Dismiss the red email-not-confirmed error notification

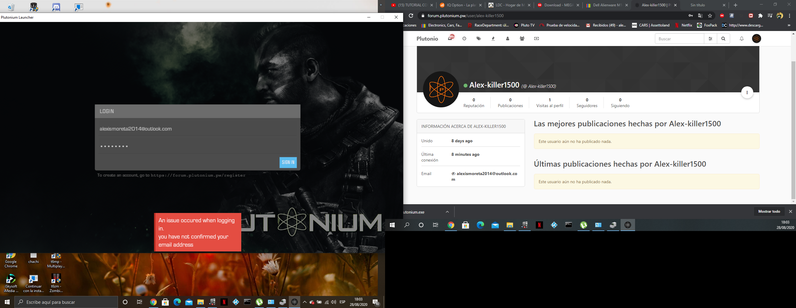click(x=197, y=232)
